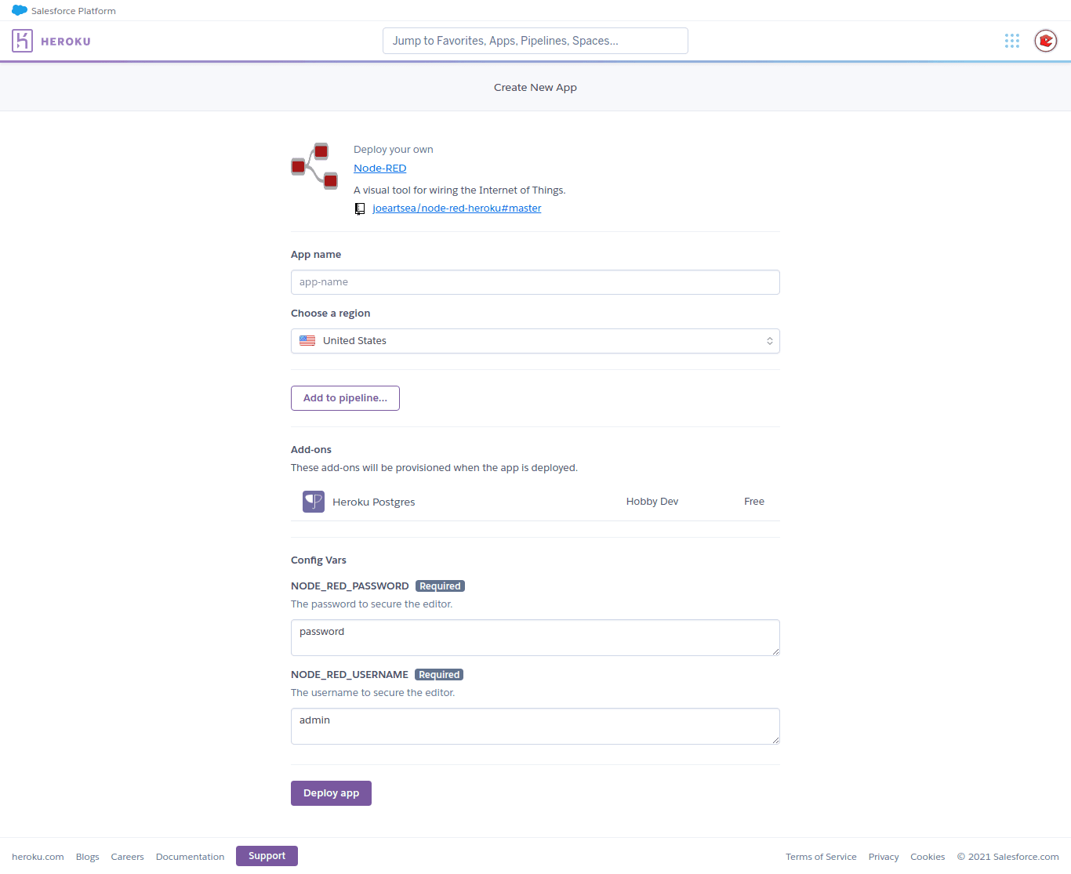Screen dimensions: 1071x874
Task: Click the NODE_RED_USERNAME value field
Action: [535, 726]
